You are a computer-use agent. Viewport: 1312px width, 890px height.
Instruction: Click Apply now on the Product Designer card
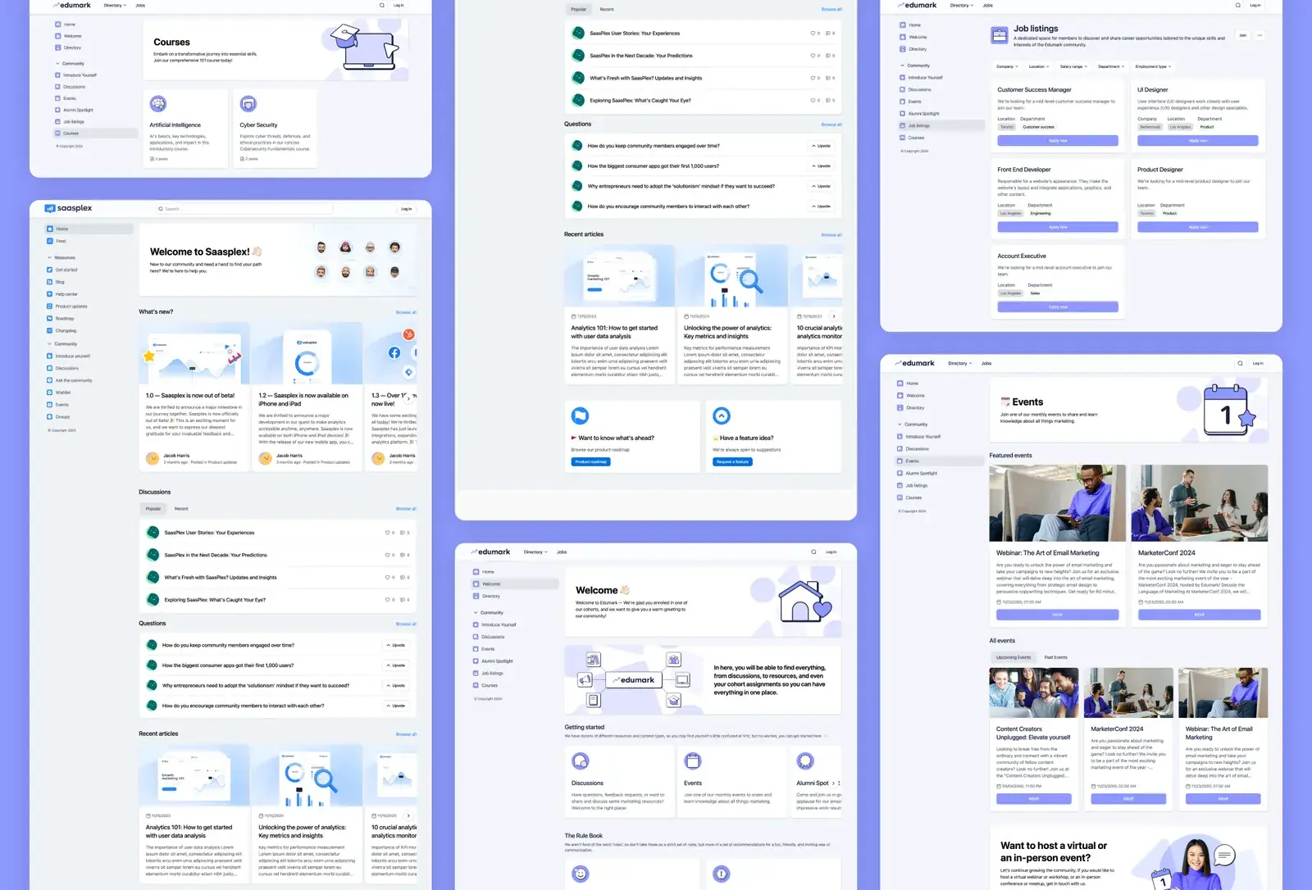click(1198, 227)
